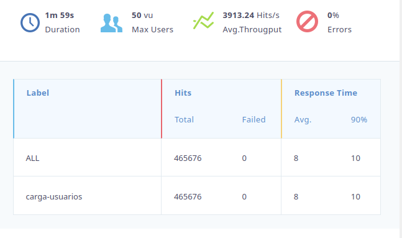
Task: Select the 50 vu value
Action: [142, 16]
